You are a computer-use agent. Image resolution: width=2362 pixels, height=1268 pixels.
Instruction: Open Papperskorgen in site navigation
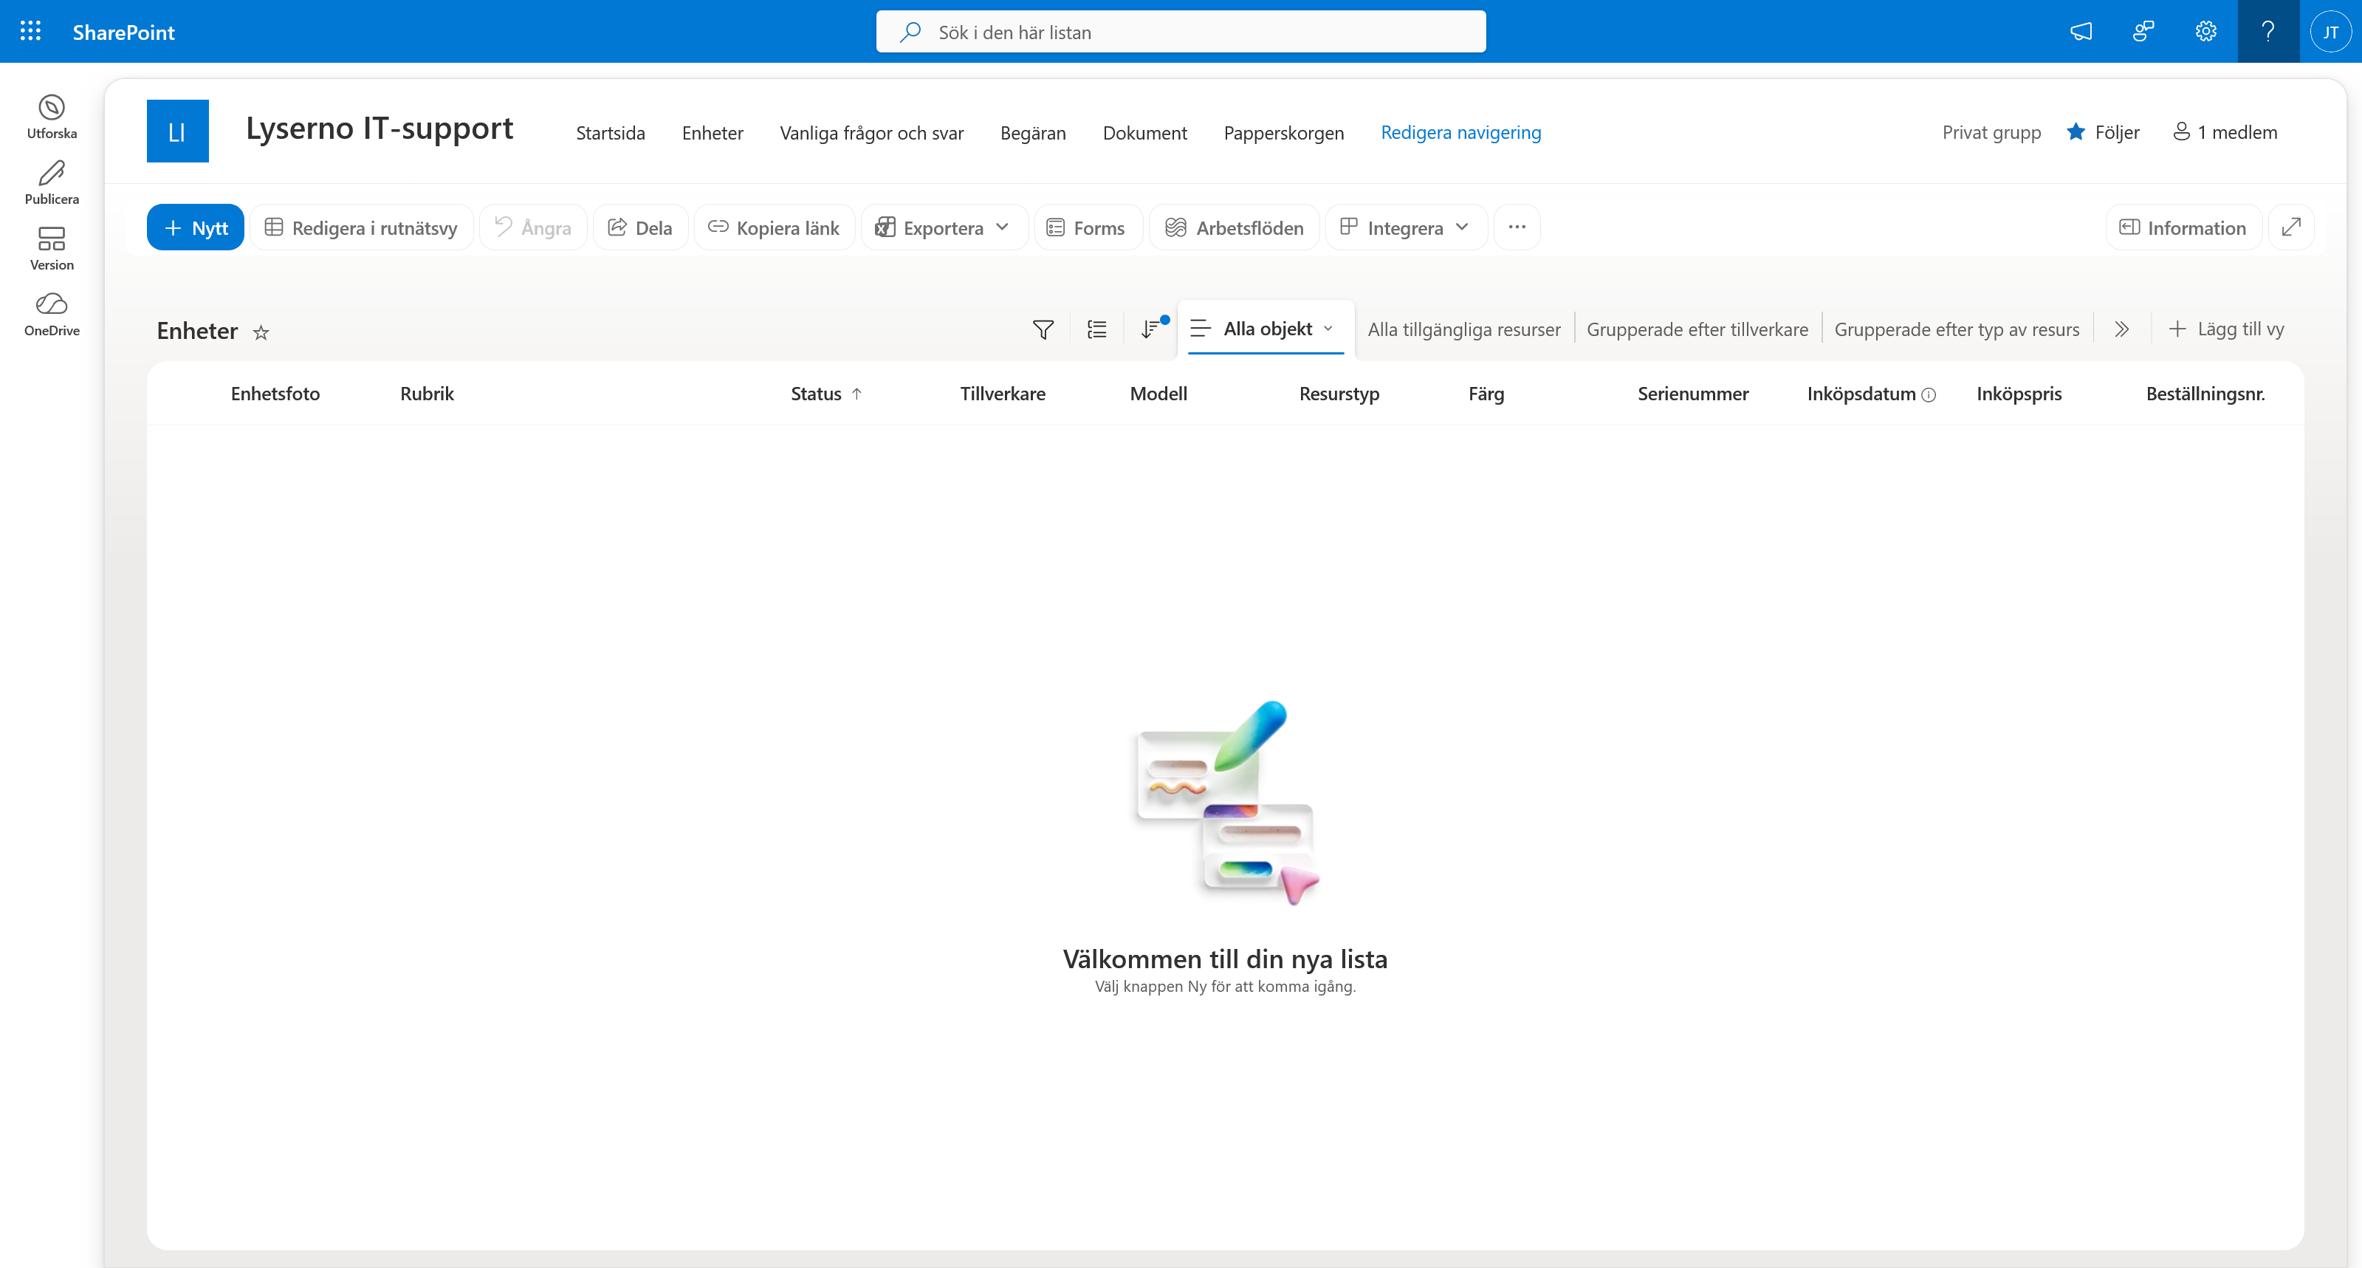(x=1284, y=132)
